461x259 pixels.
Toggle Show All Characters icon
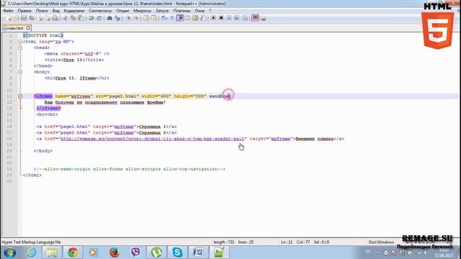tap(172, 18)
